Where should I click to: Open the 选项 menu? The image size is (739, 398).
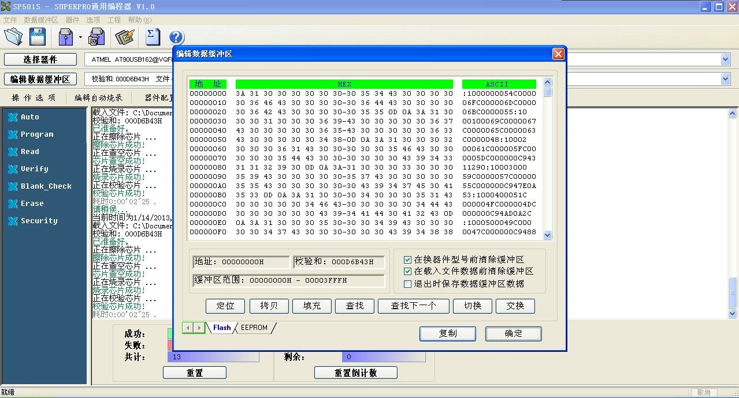pyautogui.click(x=93, y=20)
